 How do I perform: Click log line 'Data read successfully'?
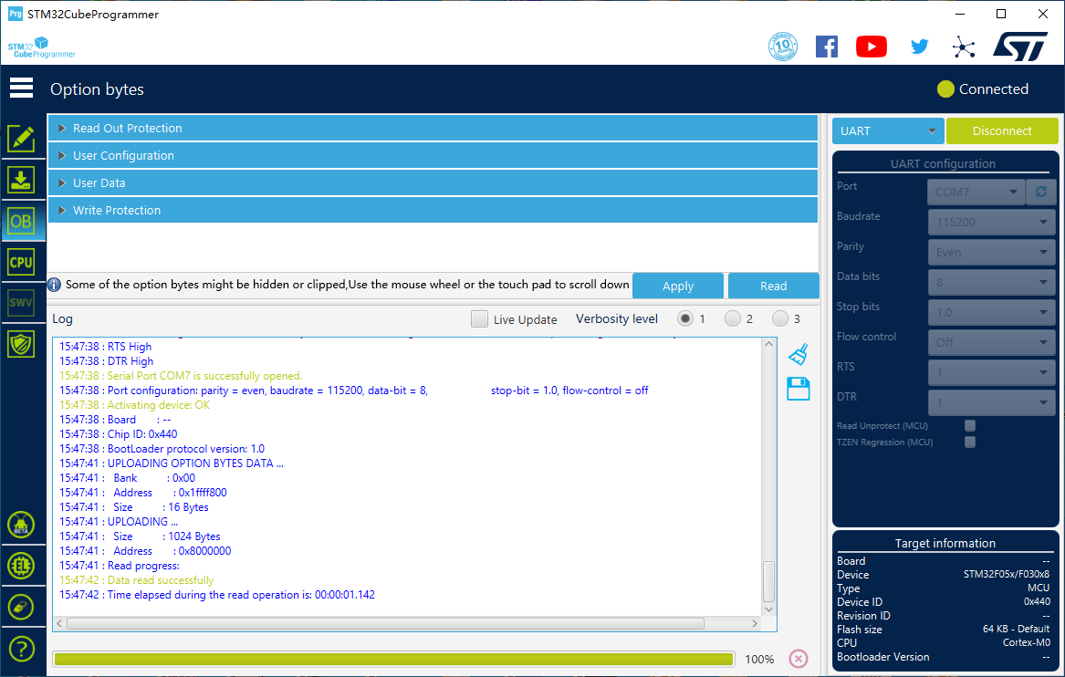coord(137,580)
